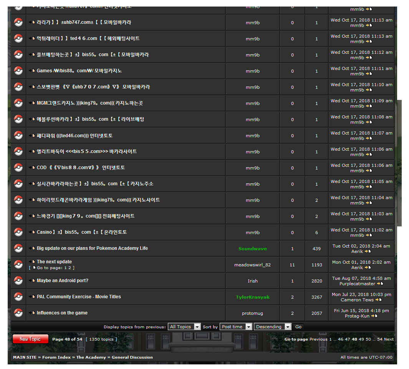Viewport: 409px width, 369px height.
Task: Open the 'Post time' sort-by dropdown
Action: pos(236,327)
